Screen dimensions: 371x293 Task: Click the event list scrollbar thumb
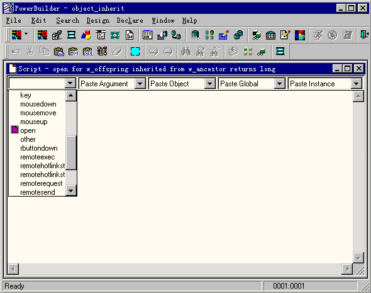pyautogui.click(x=71, y=153)
